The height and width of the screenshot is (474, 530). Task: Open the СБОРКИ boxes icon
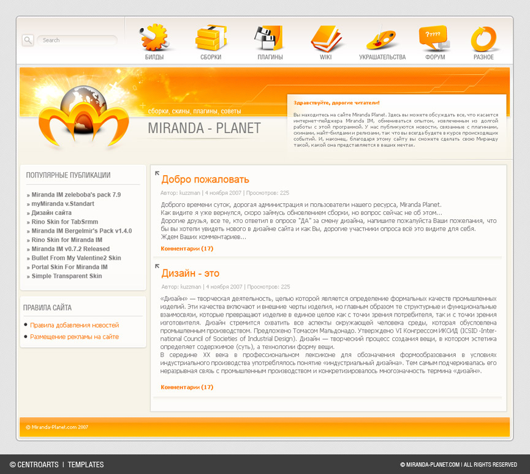click(x=211, y=37)
